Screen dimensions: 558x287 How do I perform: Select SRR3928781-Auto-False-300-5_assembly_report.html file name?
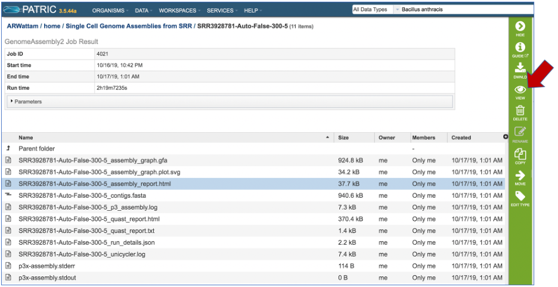click(95, 183)
